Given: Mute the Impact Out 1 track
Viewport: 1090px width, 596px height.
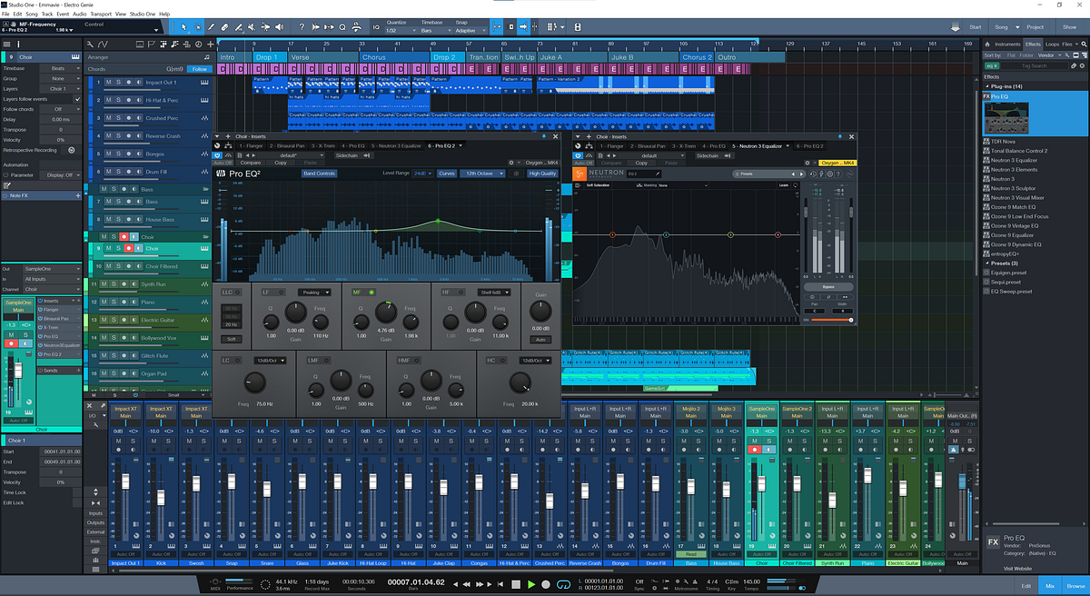Looking at the screenshot, I should point(108,82).
